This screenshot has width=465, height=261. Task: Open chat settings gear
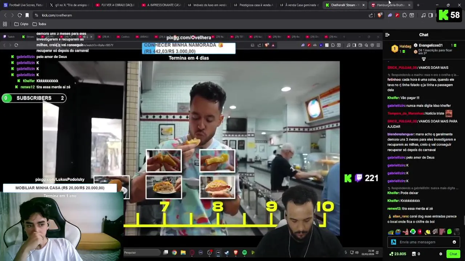coord(441,254)
